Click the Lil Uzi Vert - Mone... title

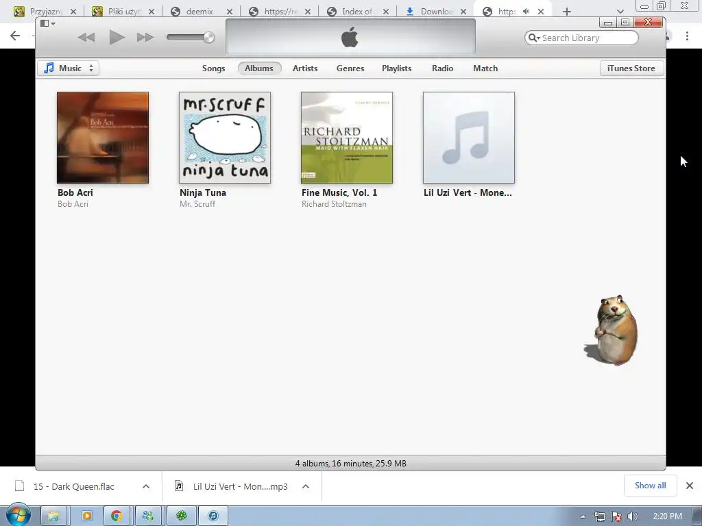pyautogui.click(x=468, y=192)
